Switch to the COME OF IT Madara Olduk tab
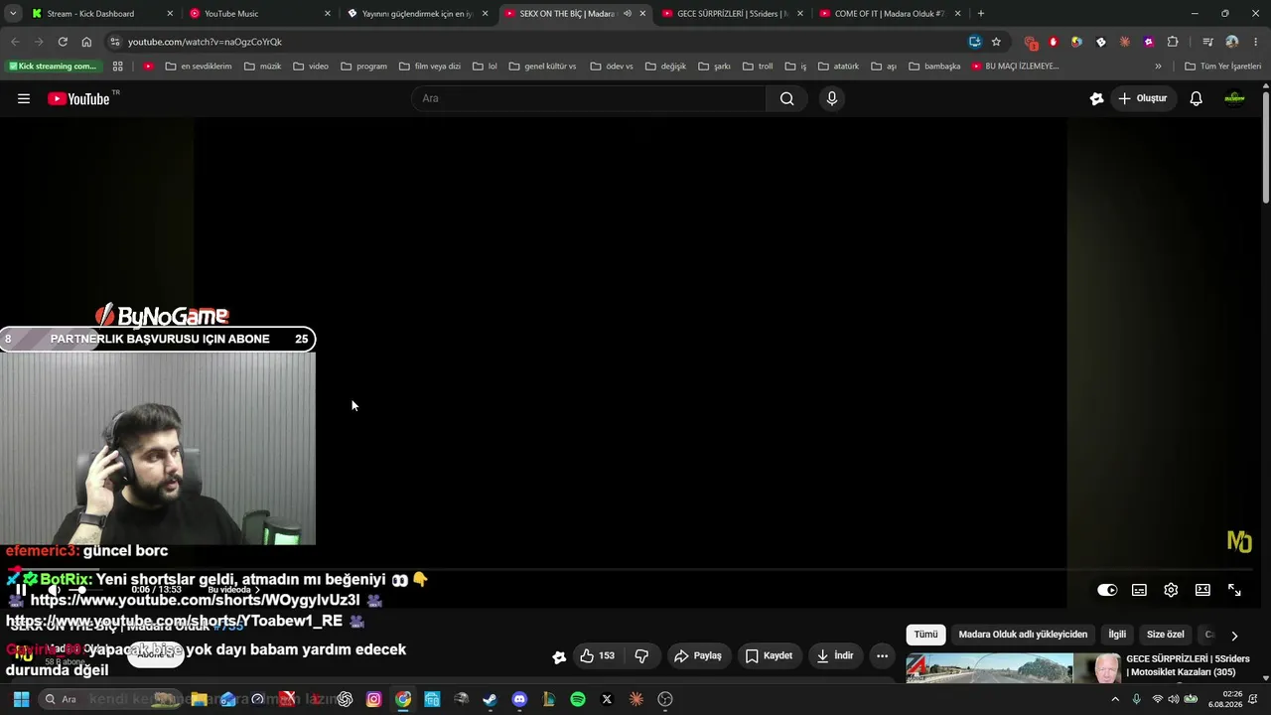Image resolution: width=1271 pixels, height=715 pixels. coord(890,14)
